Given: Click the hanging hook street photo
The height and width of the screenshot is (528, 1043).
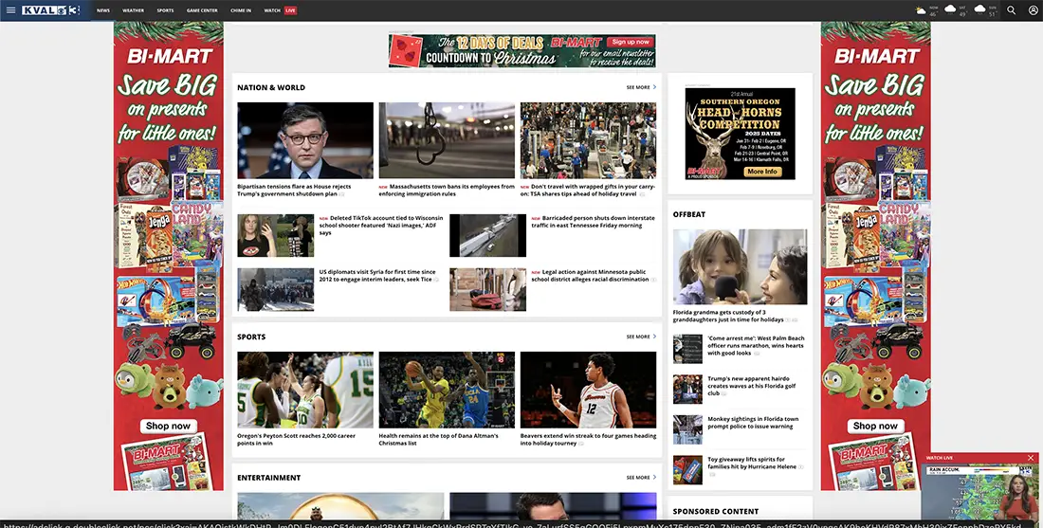Looking at the screenshot, I should pos(447,140).
